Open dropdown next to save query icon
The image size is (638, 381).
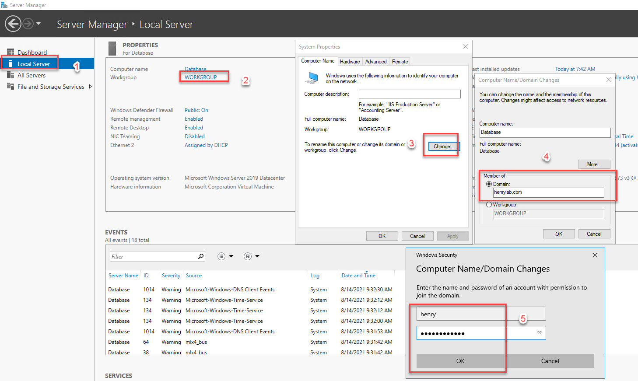pyautogui.click(x=257, y=256)
